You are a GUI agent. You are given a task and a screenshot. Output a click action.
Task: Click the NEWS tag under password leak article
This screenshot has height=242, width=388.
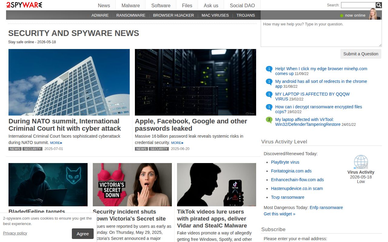tap(141, 149)
